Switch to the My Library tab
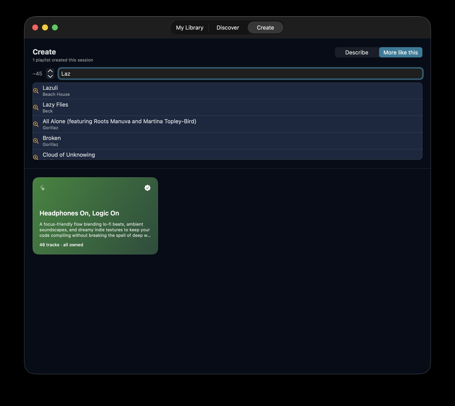The width and height of the screenshot is (455, 406). point(190,28)
